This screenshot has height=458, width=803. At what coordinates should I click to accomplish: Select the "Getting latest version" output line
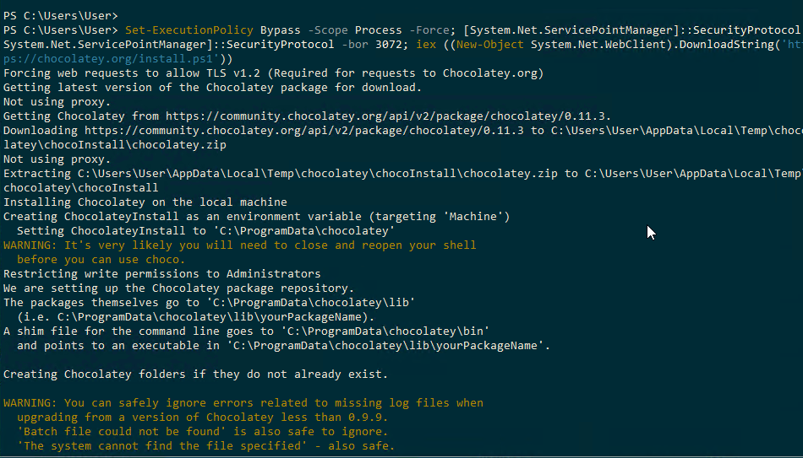[x=212, y=88]
